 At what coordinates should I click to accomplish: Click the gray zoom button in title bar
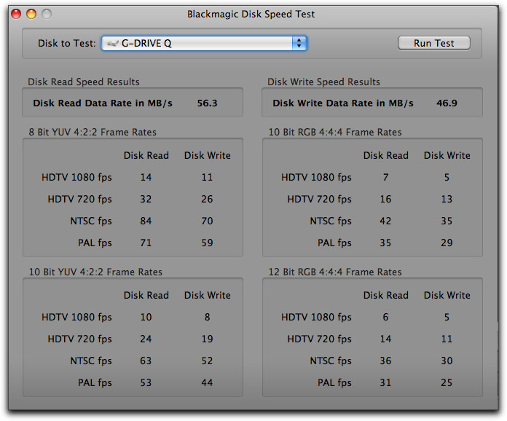tap(47, 14)
